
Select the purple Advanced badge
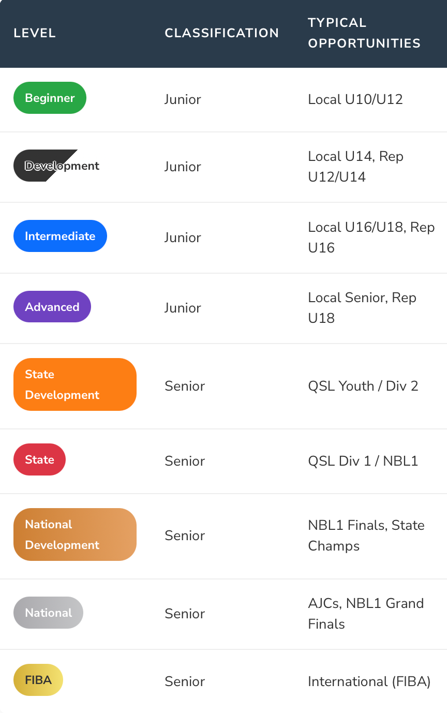point(52,306)
